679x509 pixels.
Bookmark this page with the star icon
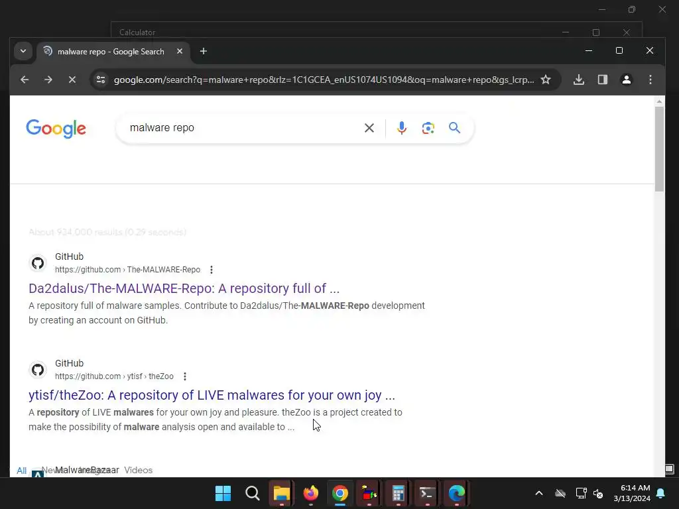pos(546,80)
